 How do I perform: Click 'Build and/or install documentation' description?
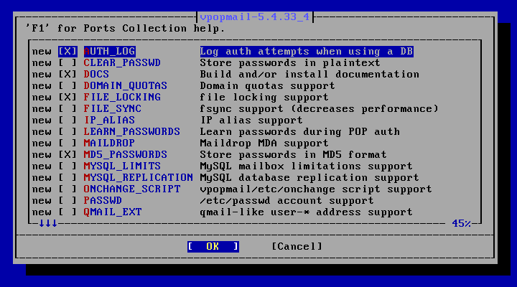pos(309,75)
